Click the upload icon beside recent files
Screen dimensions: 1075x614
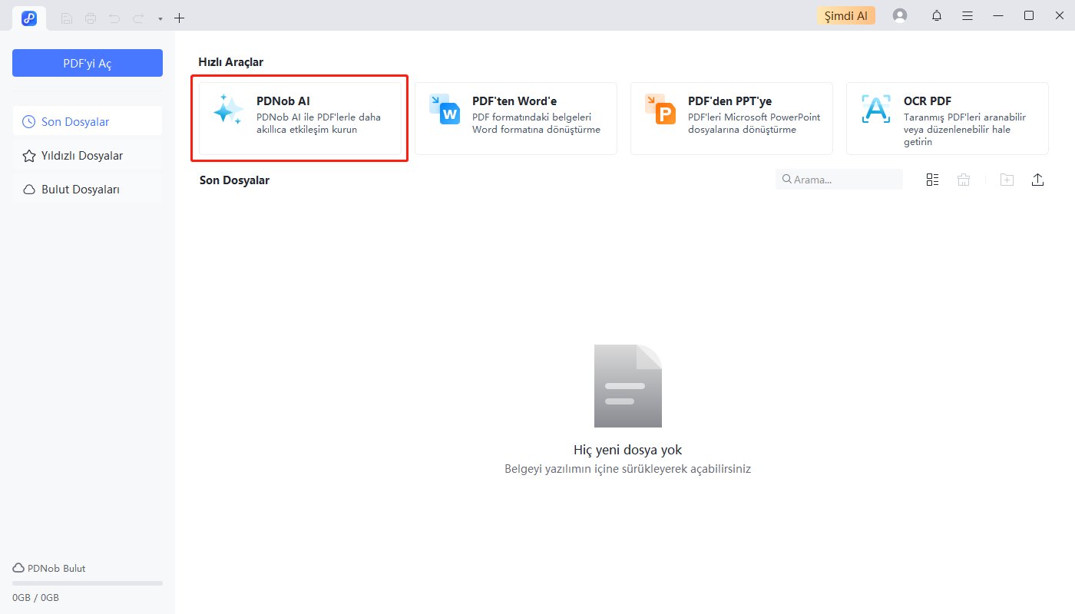coord(1037,180)
